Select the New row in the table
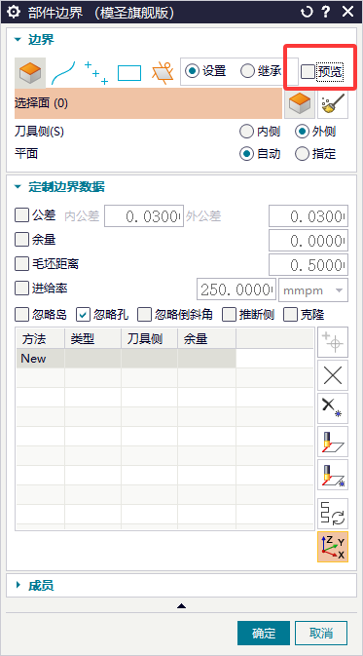This screenshot has width=363, height=656. click(x=127, y=359)
